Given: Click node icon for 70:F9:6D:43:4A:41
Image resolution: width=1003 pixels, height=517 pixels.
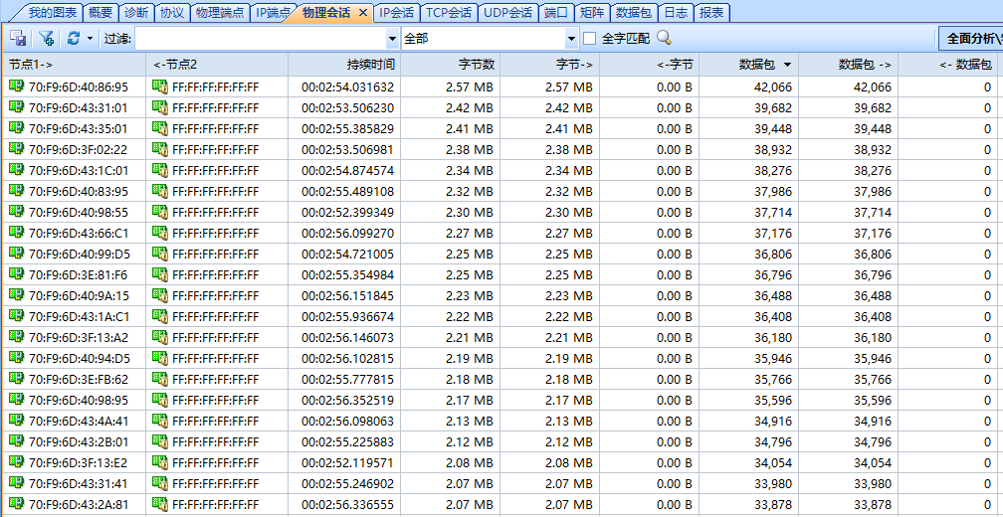Looking at the screenshot, I should pyautogui.click(x=16, y=421).
